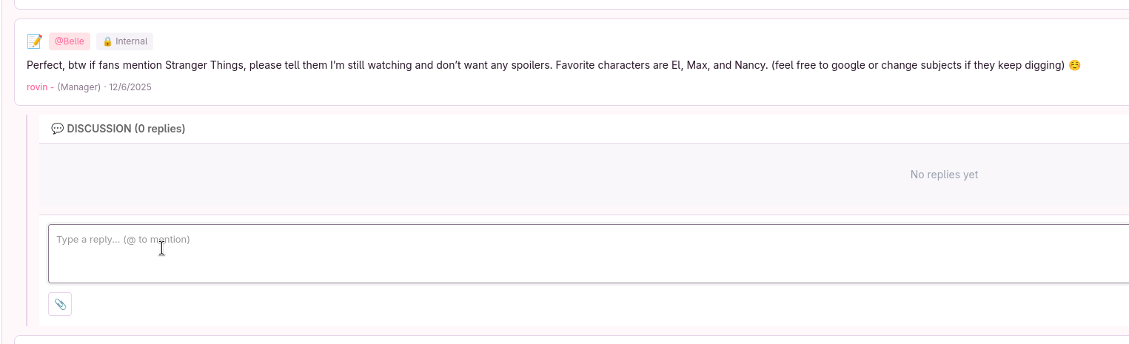Click the paperclip attach file button
The width and height of the screenshot is (1129, 344).
(60, 304)
